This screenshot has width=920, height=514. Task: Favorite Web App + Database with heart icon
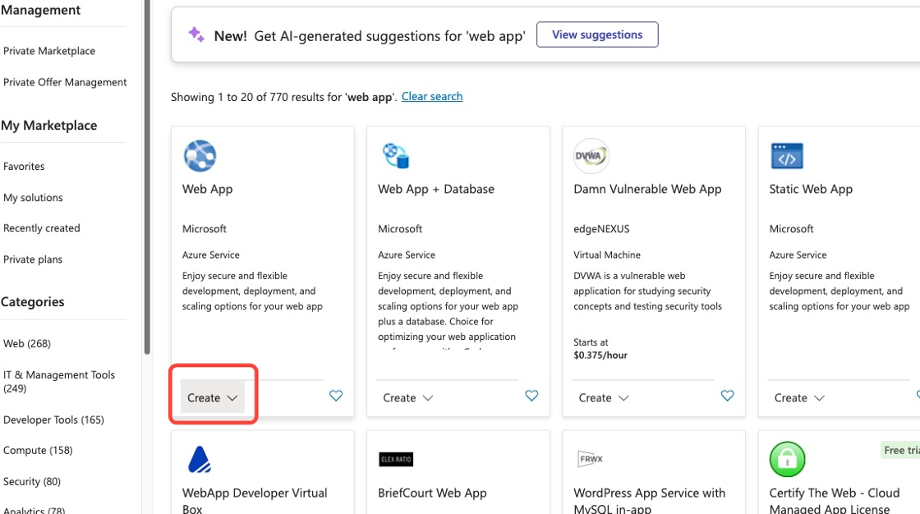point(531,396)
